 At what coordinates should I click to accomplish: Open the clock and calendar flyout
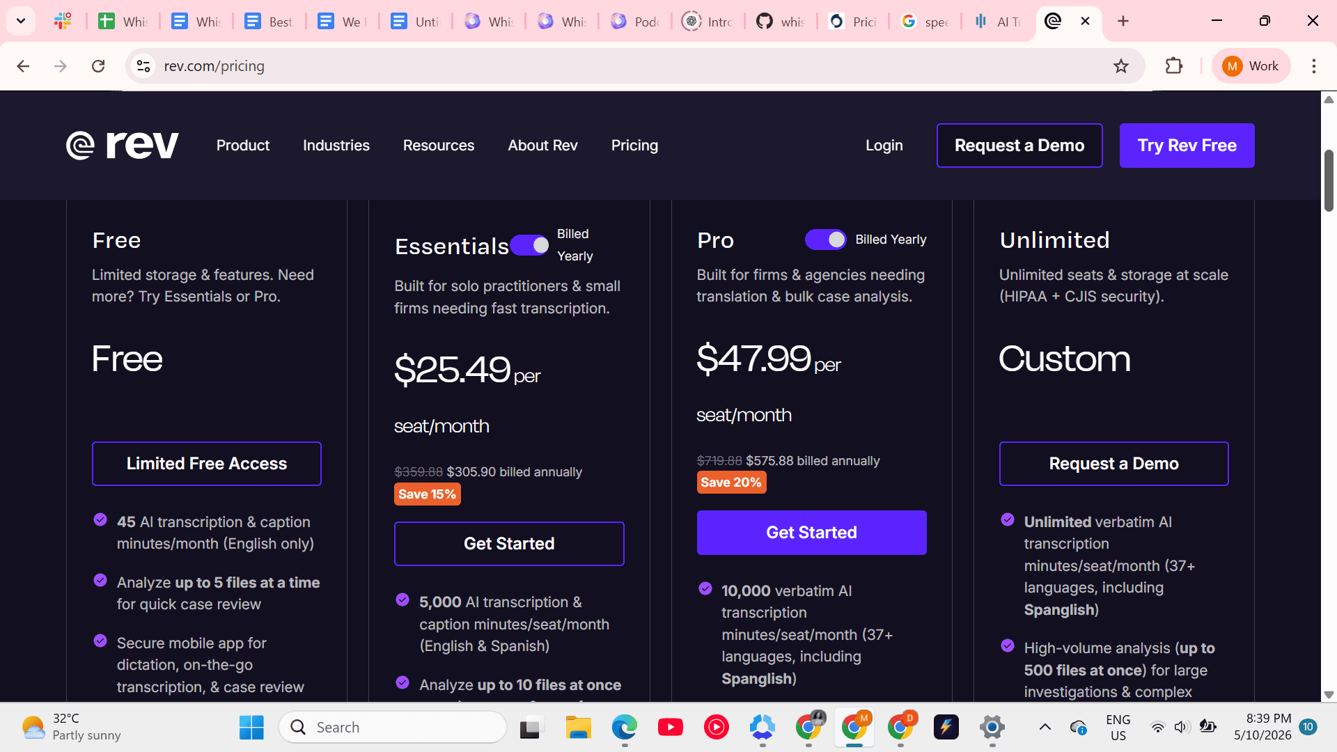pyautogui.click(x=1262, y=727)
